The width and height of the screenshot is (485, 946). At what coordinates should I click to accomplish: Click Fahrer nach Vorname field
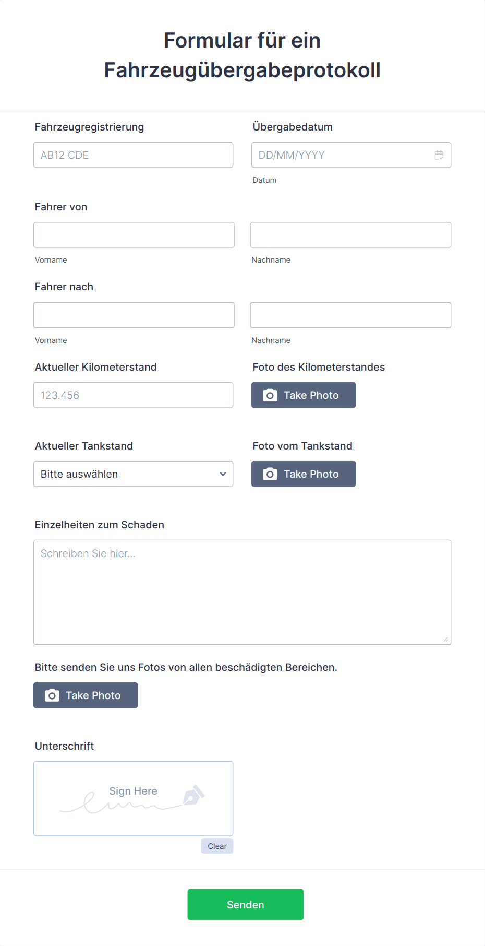click(x=134, y=315)
